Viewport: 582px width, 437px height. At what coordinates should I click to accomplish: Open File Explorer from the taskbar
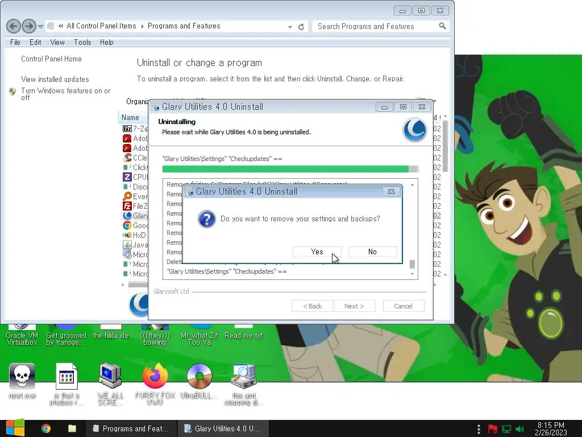(x=72, y=428)
